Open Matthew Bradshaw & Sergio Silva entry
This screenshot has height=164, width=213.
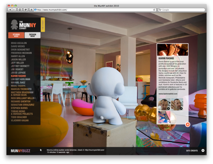point(22,94)
